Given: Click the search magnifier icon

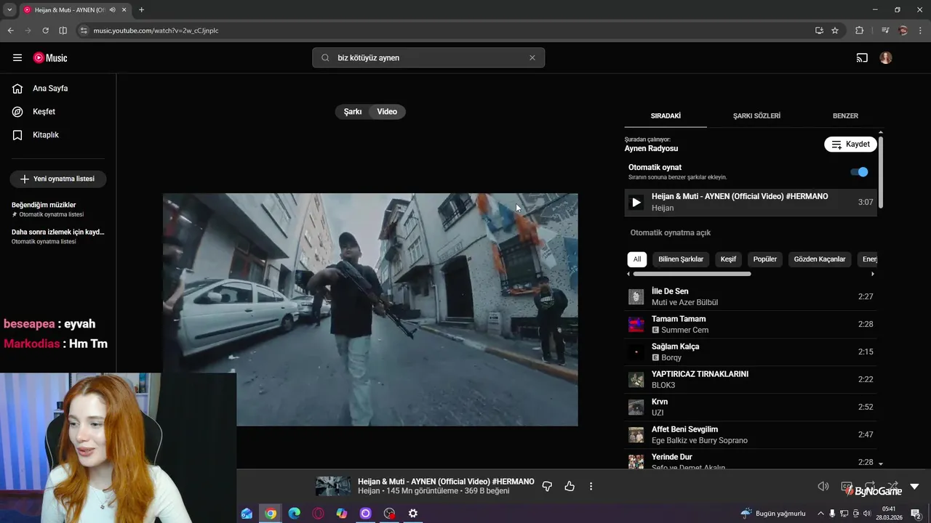Looking at the screenshot, I should (325, 57).
